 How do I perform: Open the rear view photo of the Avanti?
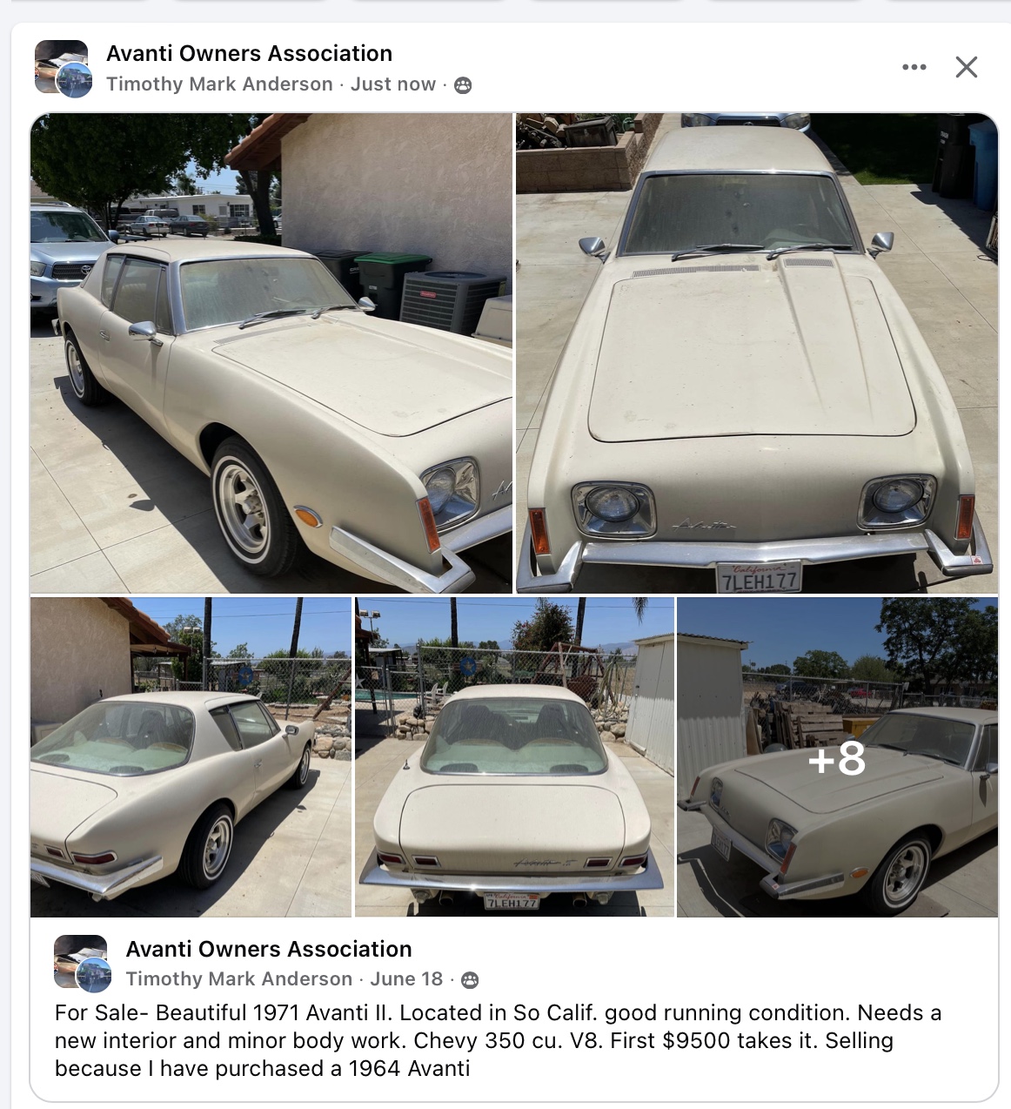pyautogui.click(x=514, y=756)
